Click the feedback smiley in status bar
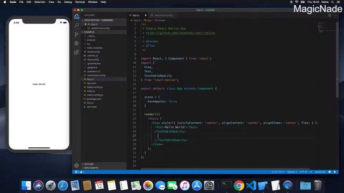Viewport: 344px width, 193px height. 329,172
